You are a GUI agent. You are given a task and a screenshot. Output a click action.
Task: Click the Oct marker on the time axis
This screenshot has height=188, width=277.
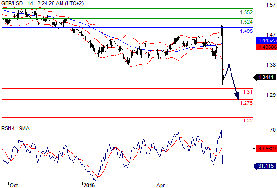(x=14, y=185)
